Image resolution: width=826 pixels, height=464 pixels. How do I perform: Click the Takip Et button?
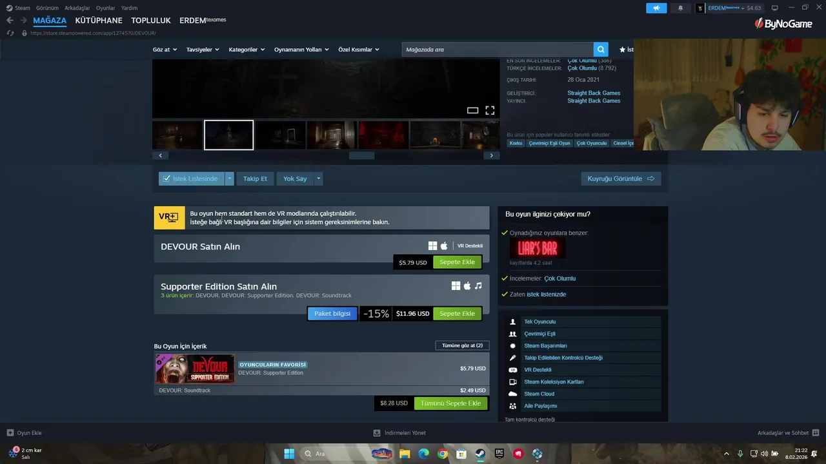click(x=255, y=179)
